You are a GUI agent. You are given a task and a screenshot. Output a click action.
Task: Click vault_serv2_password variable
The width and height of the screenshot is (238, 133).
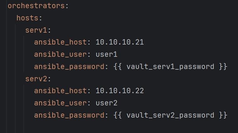[170, 115]
